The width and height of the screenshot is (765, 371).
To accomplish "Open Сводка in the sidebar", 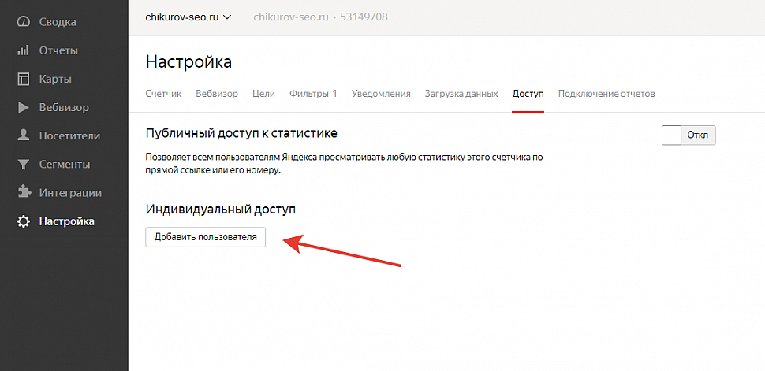I will [58, 22].
